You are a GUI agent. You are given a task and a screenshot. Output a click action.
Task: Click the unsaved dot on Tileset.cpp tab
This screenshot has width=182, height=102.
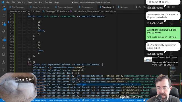tap(113, 7)
